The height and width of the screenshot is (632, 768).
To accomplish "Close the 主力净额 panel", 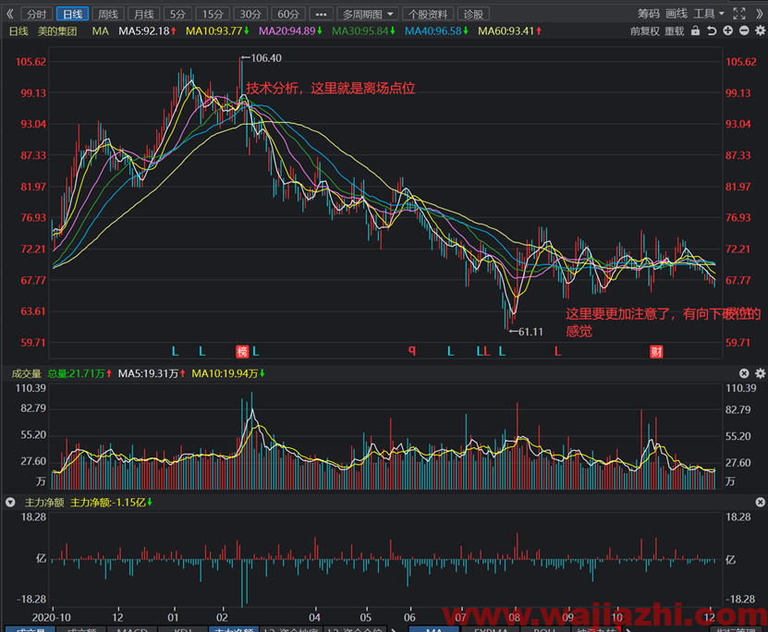I will point(761,503).
